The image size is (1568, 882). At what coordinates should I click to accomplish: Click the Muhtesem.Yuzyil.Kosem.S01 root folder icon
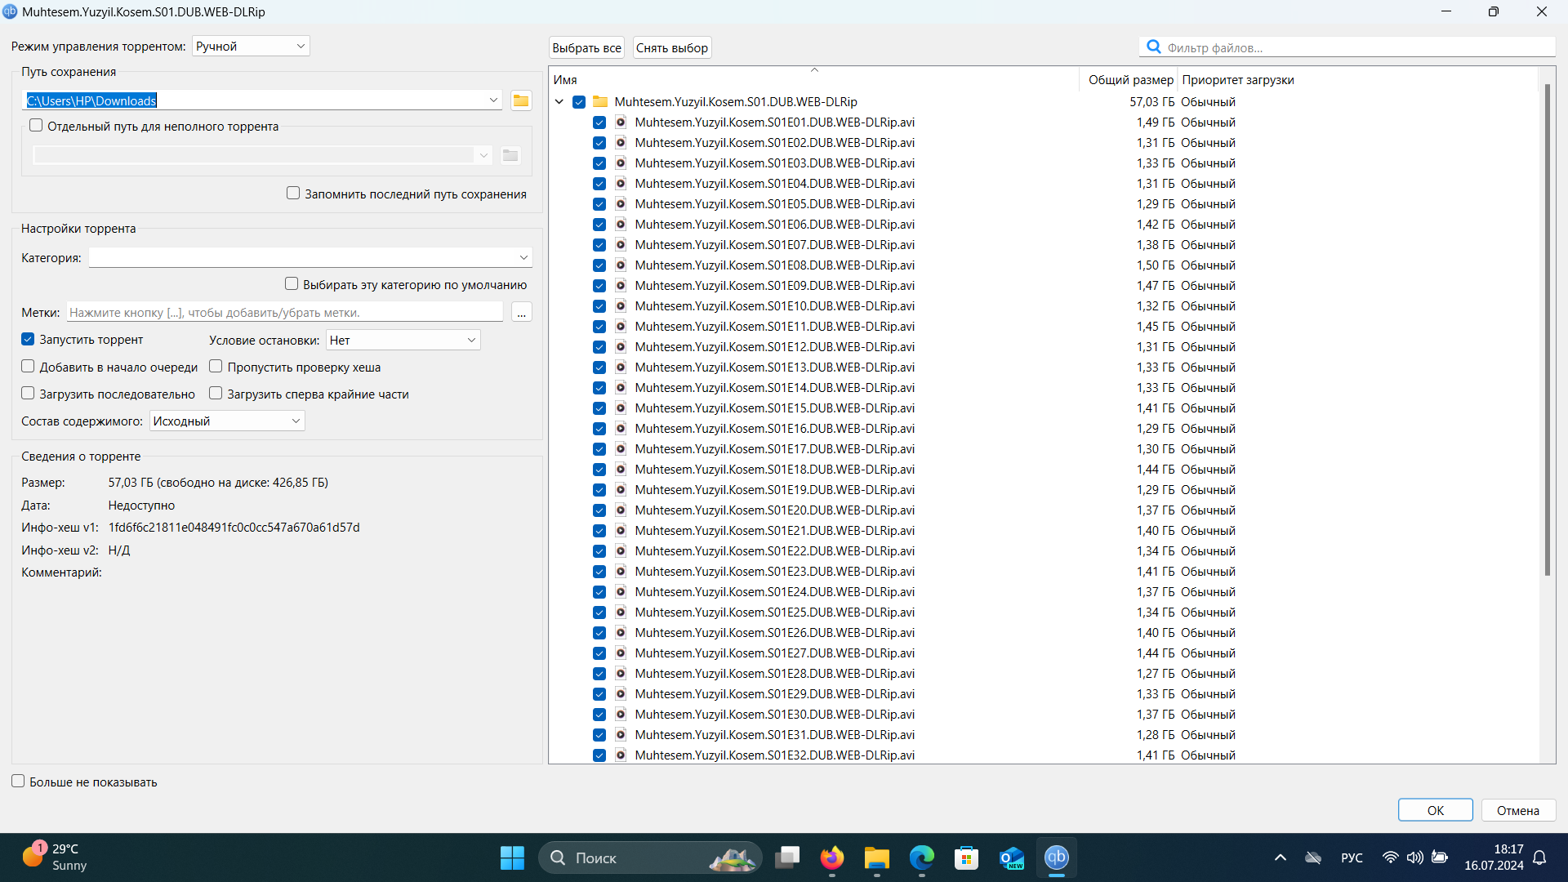600,102
